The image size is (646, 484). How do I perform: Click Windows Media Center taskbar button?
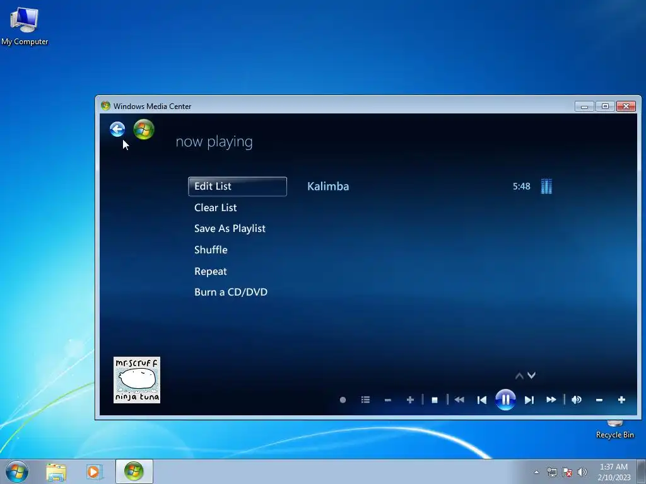pyautogui.click(x=134, y=471)
